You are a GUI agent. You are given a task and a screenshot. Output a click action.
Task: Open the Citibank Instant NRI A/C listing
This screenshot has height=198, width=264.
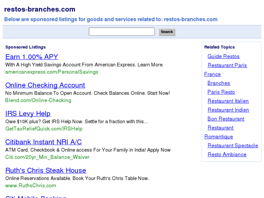click(x=44, y=142)
